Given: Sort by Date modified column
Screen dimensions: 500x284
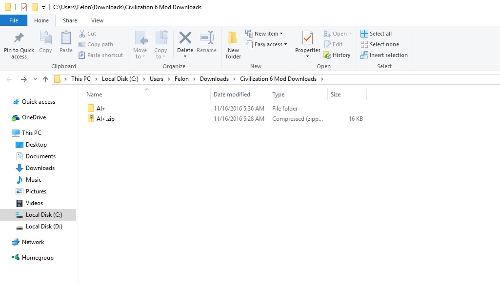Looking at the screenshot, I should (x=232, y=94).
